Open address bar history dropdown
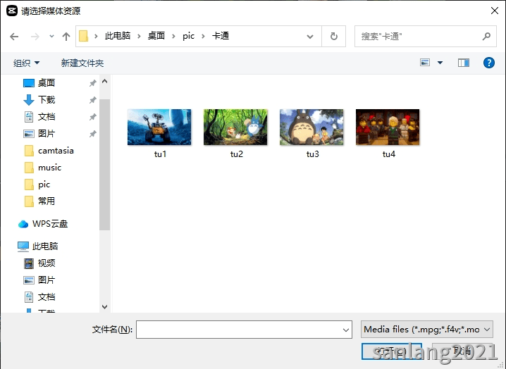 [310, 37]
